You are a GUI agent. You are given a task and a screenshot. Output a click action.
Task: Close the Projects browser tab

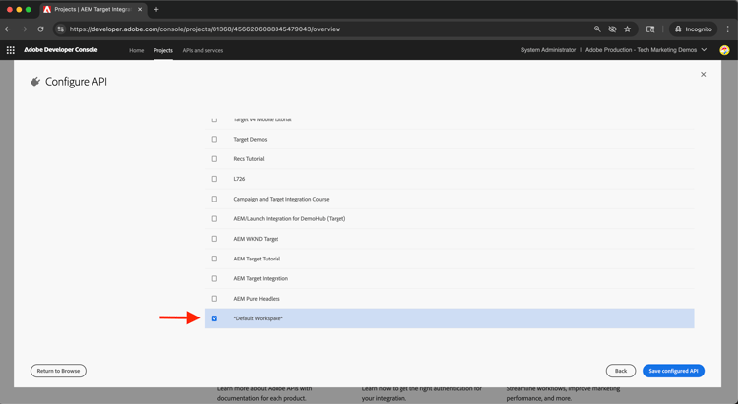pyautogui.click(x=140, y=10)
